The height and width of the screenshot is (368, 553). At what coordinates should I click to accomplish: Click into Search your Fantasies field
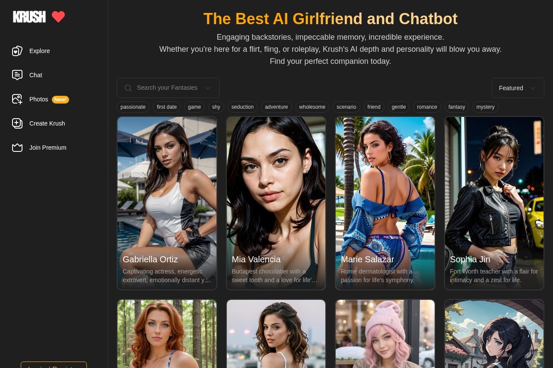point(167,88)
